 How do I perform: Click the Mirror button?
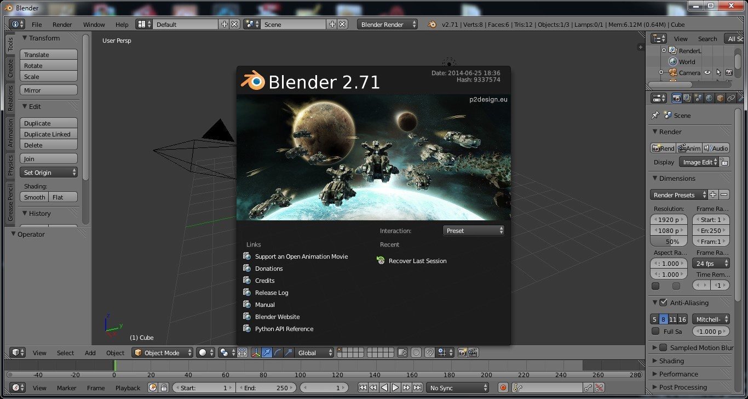pos(49,90)
